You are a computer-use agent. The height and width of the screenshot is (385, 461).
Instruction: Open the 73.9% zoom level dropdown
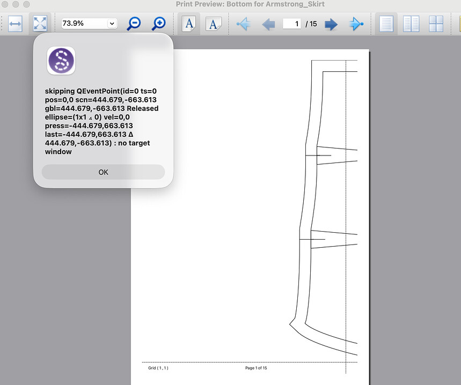click(112, 24)
